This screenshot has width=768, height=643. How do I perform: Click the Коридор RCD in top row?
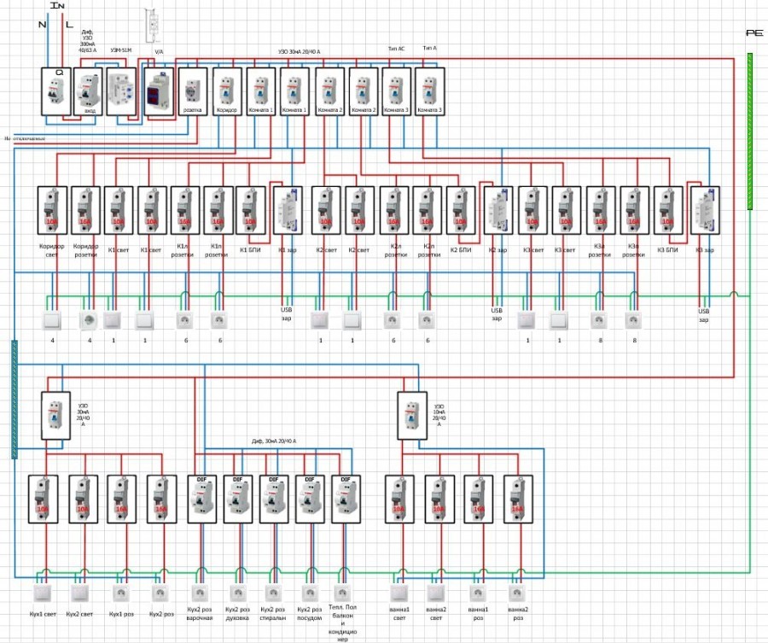(x=226, y=91)
